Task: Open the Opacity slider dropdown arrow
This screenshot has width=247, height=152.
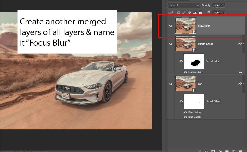Action: [x=223, y=5]
